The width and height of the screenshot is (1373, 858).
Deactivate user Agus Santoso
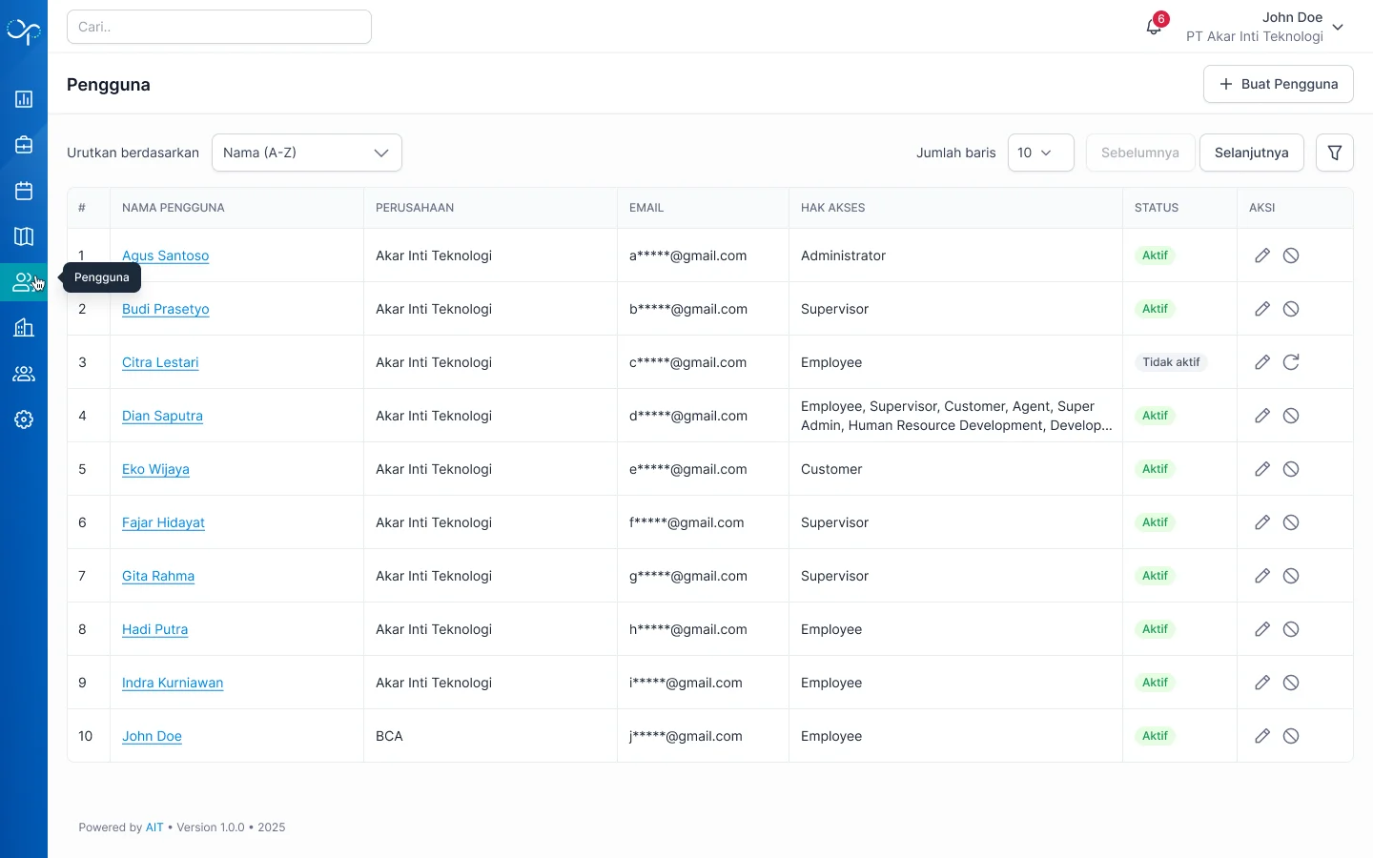point(1291,255)
